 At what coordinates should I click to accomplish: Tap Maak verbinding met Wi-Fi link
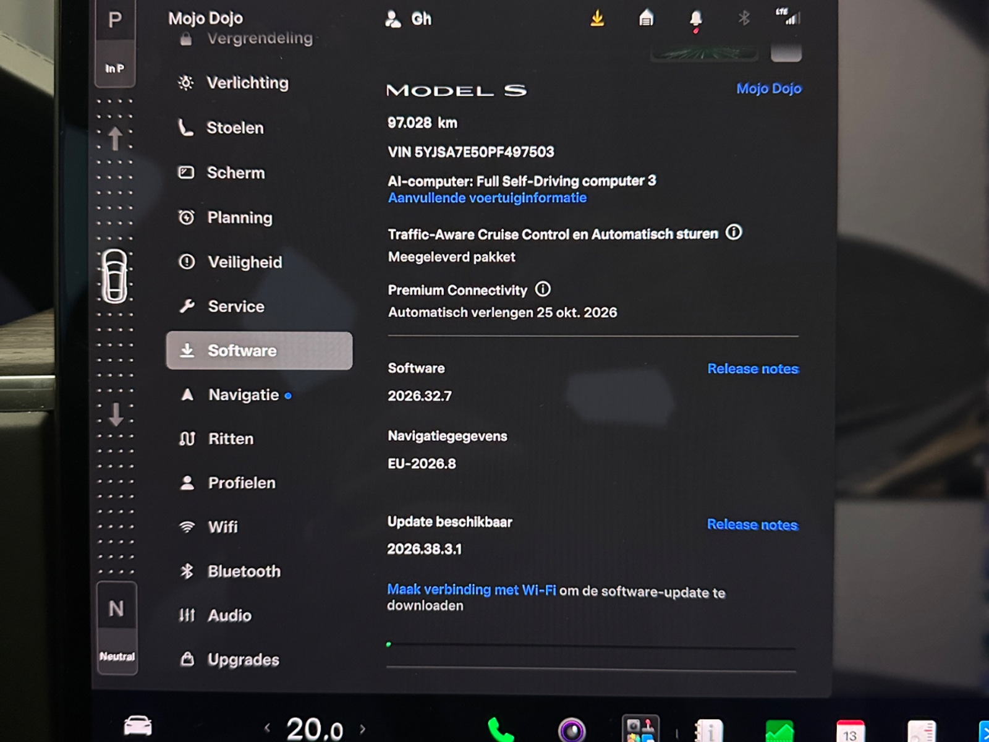click(471, 590)
